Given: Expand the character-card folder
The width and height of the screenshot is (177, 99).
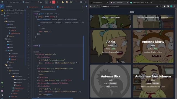Looking at the screenshot, I should pyautogui.click(x=13, y=79).
